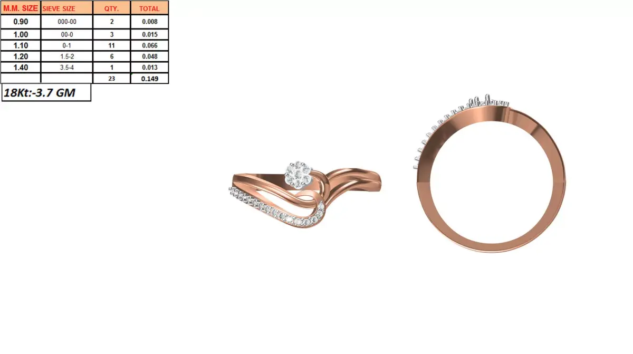
Task: Select the 1.40 size cell
Action: 20,68
